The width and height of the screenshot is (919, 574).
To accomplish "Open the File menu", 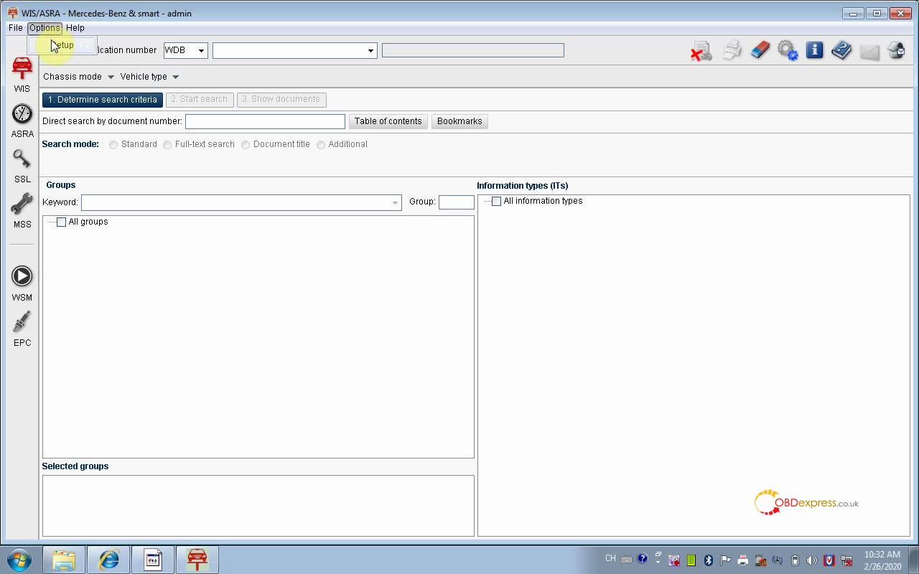I will 15,28.
